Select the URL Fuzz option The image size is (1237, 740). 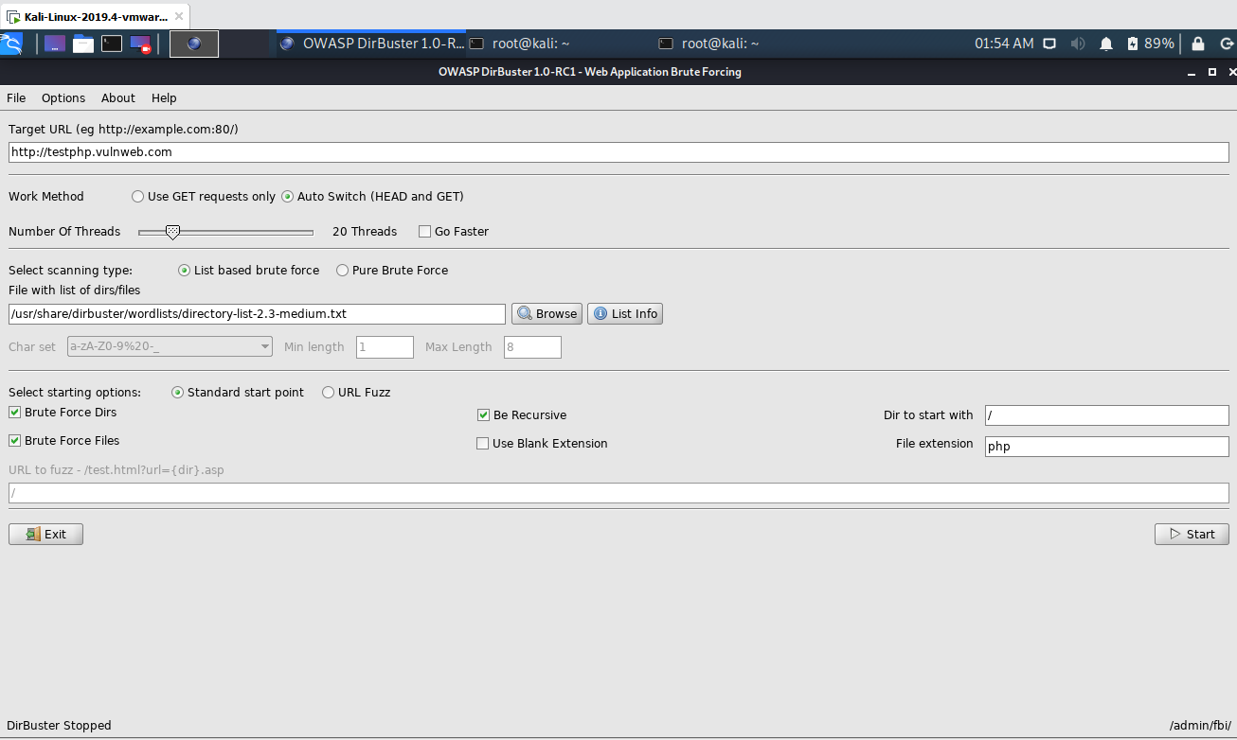click(356, 393)
